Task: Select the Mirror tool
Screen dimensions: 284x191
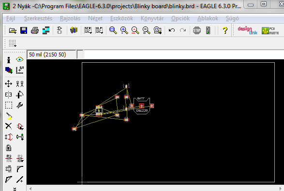Action: [9, 95]
